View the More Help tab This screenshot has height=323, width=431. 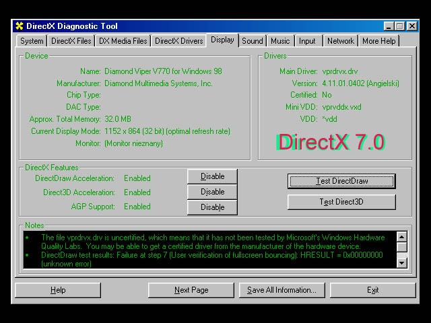(x=379, y=41)
